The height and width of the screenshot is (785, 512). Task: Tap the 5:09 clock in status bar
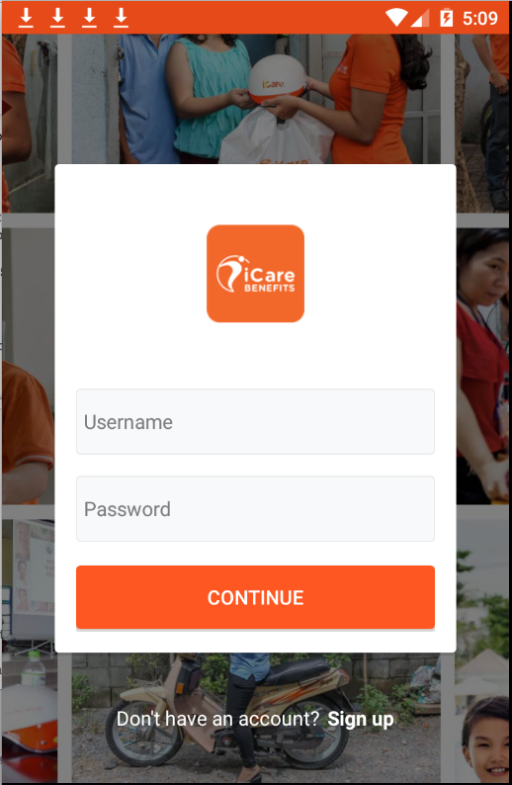coord(479,19)
